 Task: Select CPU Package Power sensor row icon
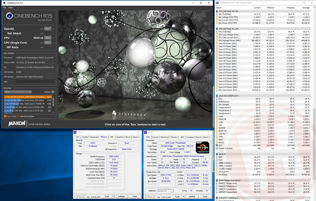pos(217,41)
